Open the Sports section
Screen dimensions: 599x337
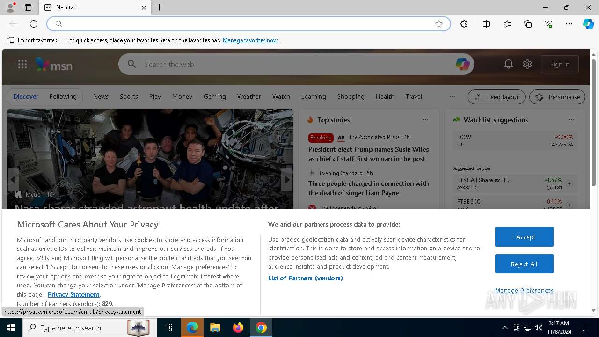coord(129,96)
